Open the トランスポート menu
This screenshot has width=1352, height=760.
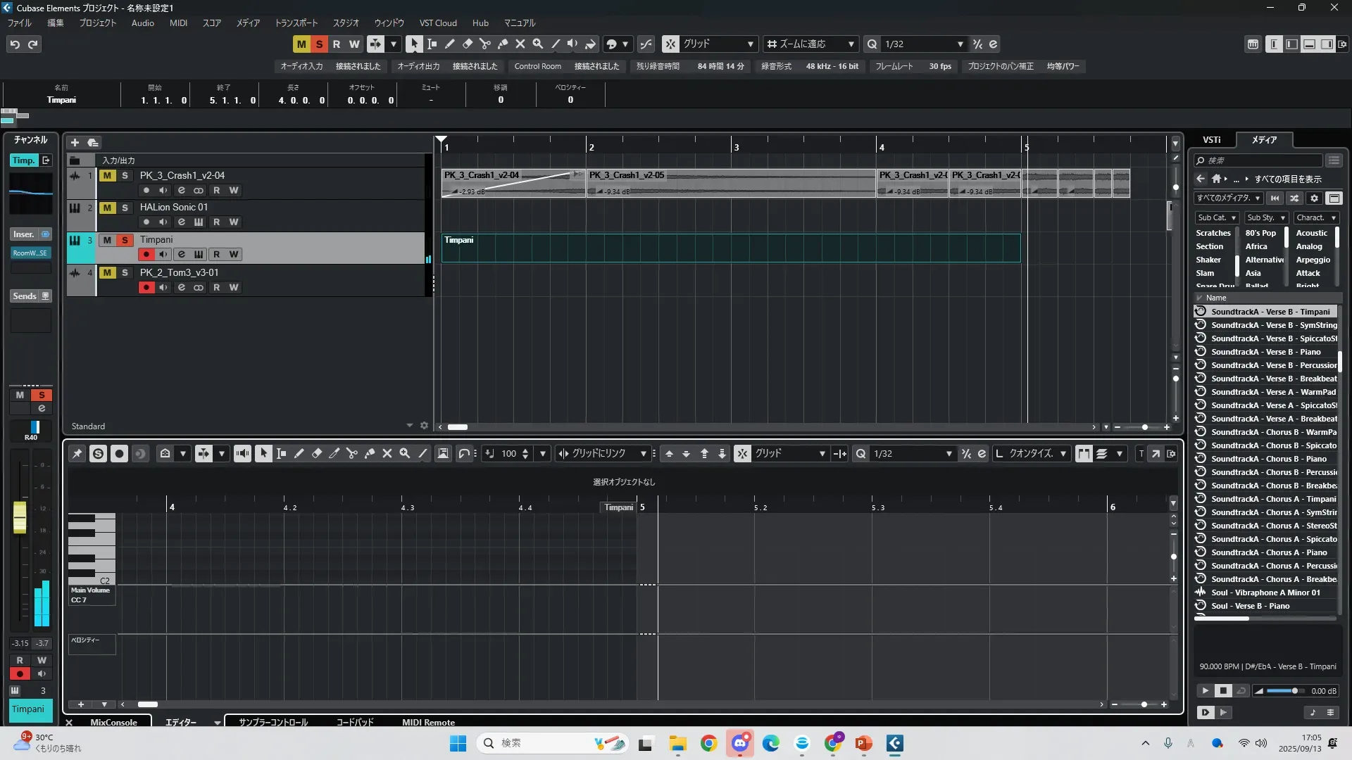point(296,23)
